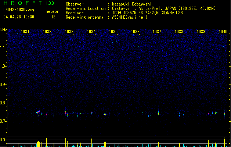Click the 0.9 frequency axis label

tap(3, 85)
